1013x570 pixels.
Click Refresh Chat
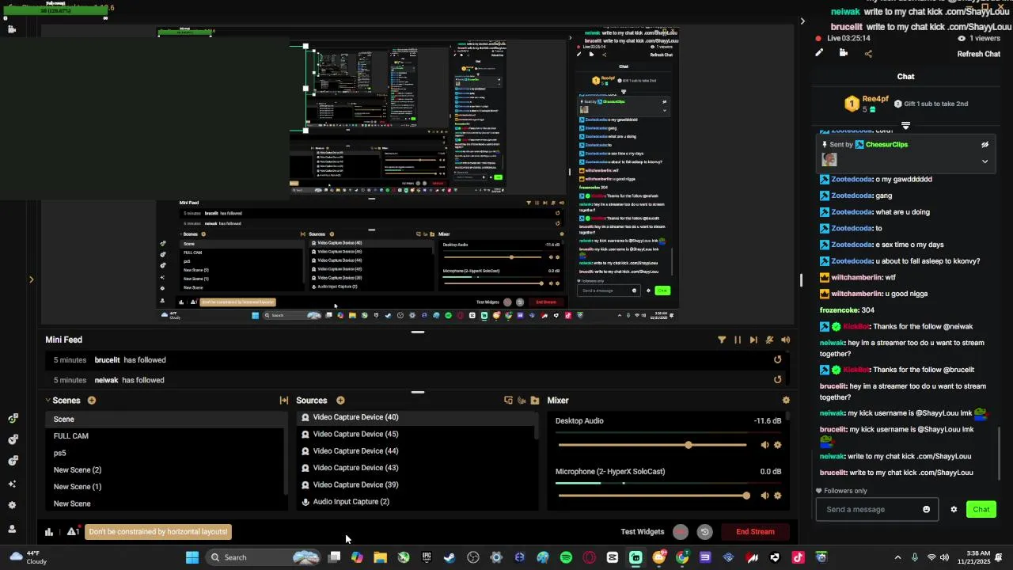tap(979, 55)
